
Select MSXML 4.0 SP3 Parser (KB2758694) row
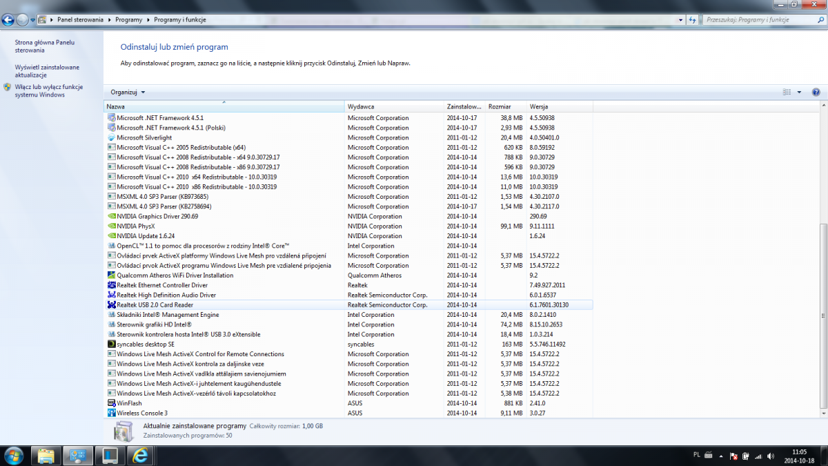tap(348, 206)
